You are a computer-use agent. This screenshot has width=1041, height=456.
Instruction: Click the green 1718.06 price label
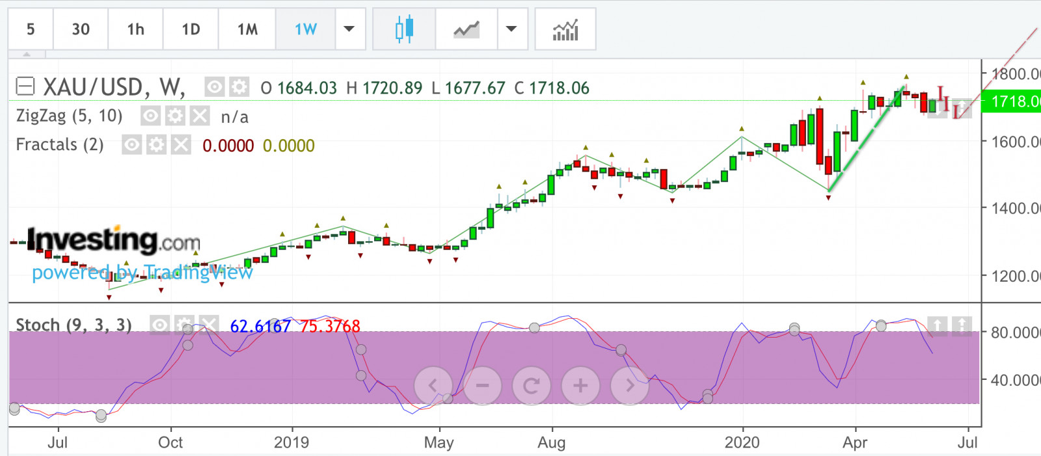coord(1012,101)
